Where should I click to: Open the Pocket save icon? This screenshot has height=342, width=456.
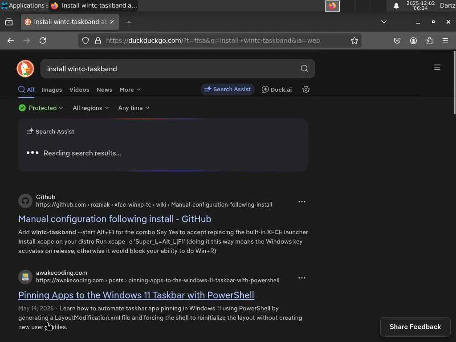pyautogui.click(x=397, y=41)
